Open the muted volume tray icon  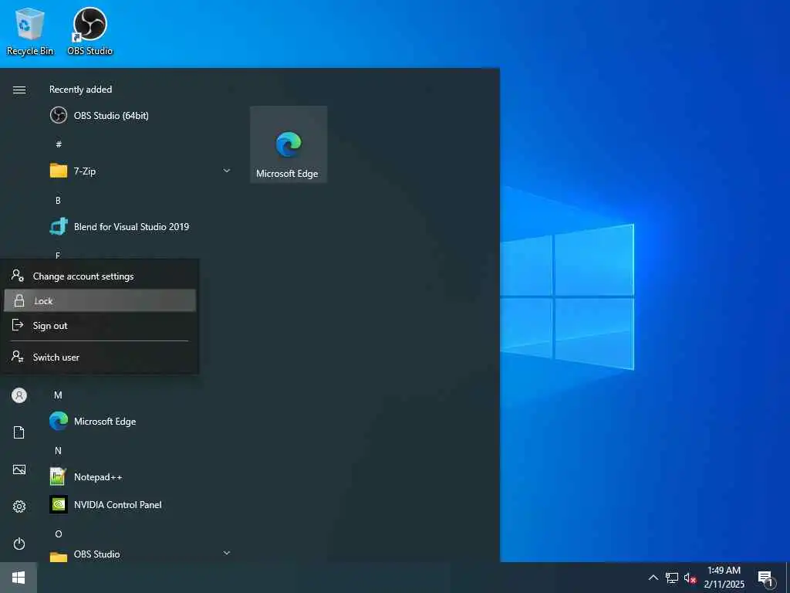690,578
